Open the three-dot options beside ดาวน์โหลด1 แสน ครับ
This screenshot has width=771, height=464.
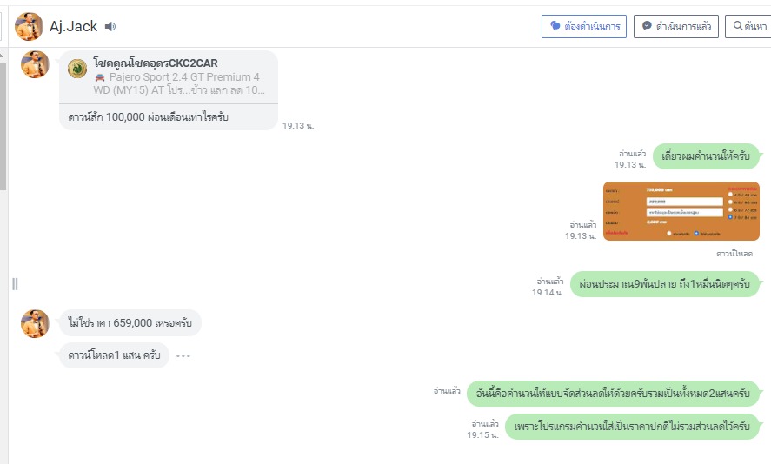[x=183, y=355]
